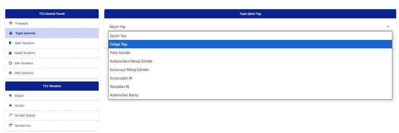The height and width of the screenshot is (133, 399).
Task: Select the Kanaldan At option
Action: pyautogui.click(x=250, y=86)
